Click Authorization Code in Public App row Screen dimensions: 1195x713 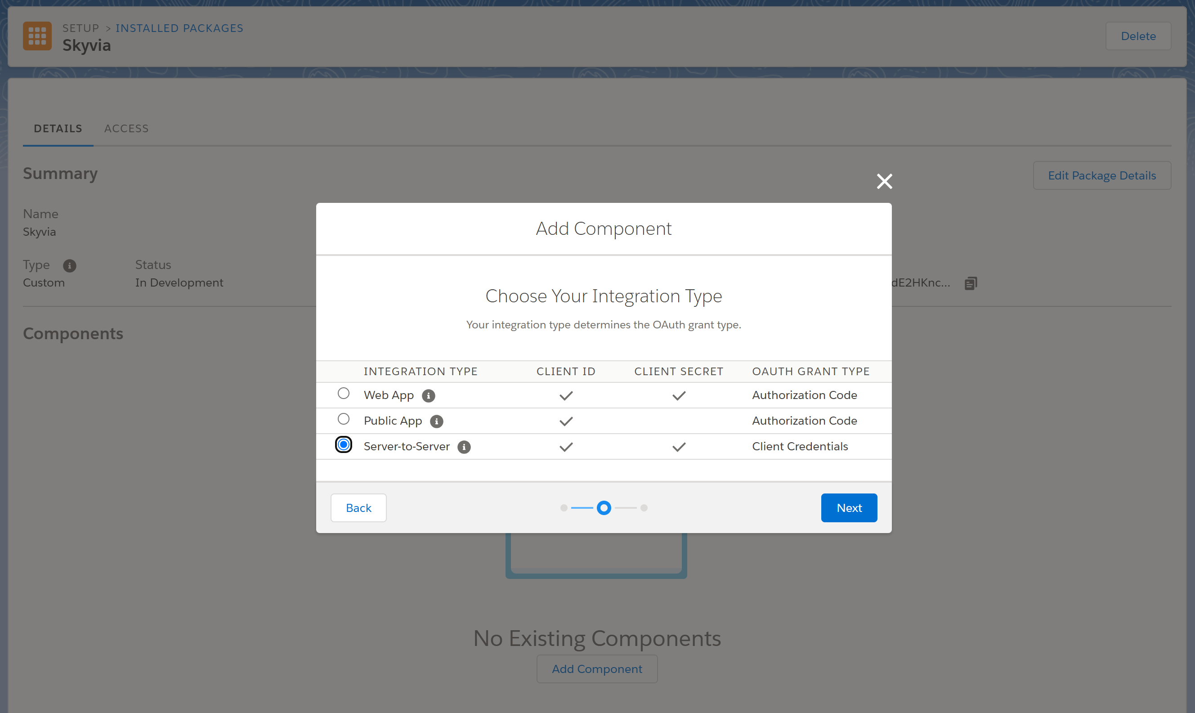click(x=805, y=421)
